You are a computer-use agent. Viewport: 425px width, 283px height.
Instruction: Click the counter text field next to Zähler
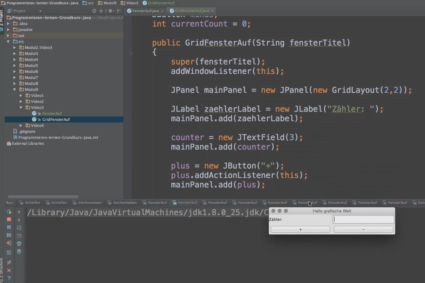363,220
